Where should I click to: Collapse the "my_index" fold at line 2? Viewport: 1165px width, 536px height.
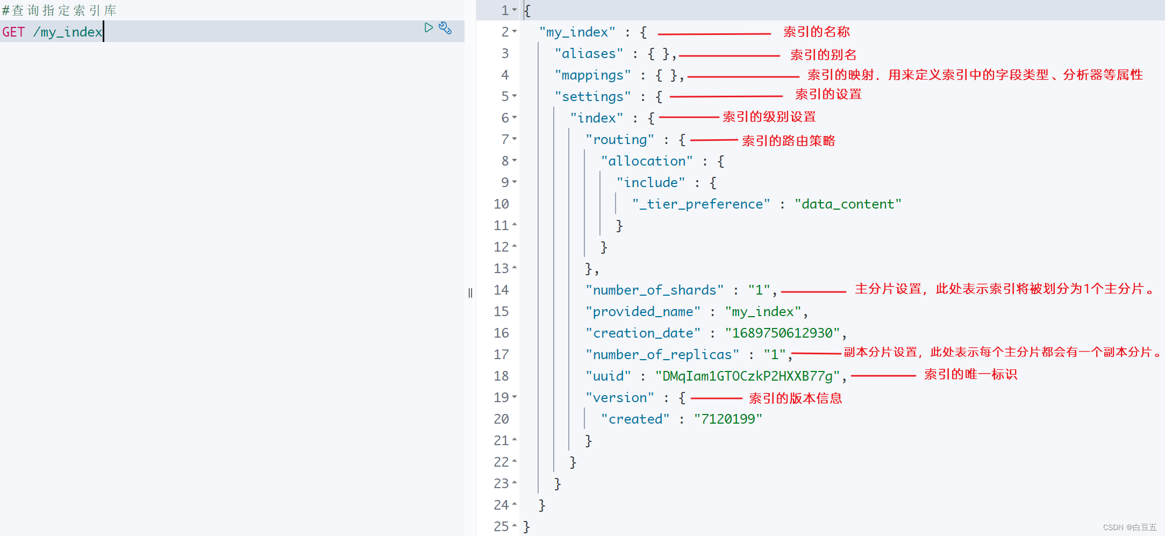tap(514, 31)
